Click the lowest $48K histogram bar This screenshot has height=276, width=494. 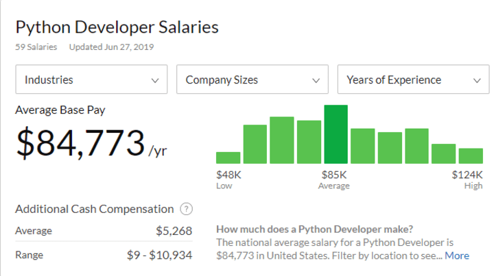coord(228,158)
